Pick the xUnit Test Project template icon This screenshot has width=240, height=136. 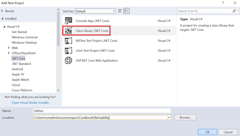(x=68, y=51)
